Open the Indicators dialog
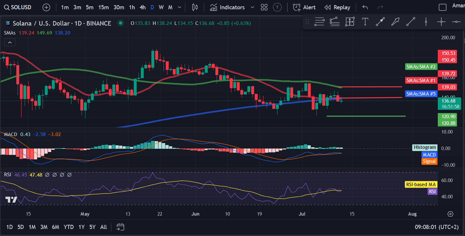This screenshot has height=236, width=465. (x=227, y=7)
